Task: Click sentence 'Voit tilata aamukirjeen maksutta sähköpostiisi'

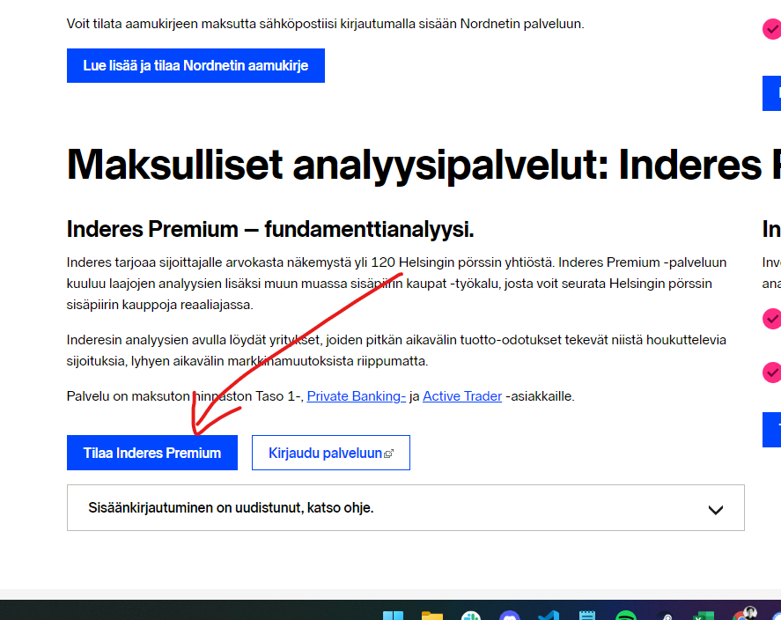Action: [x=325, y=24]
